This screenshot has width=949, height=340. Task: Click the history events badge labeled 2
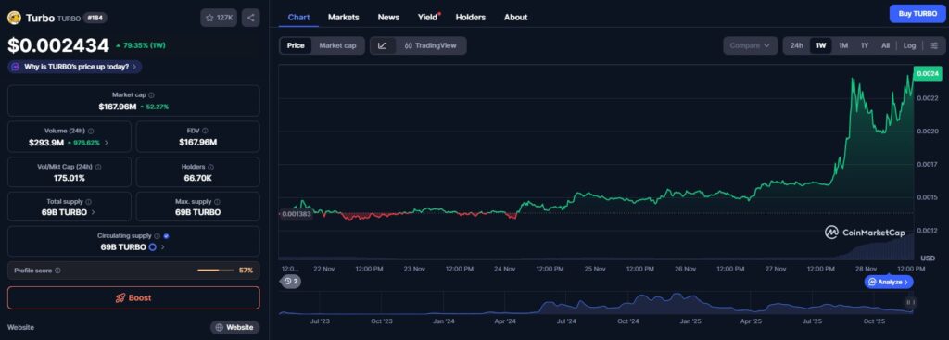point(291,282)
